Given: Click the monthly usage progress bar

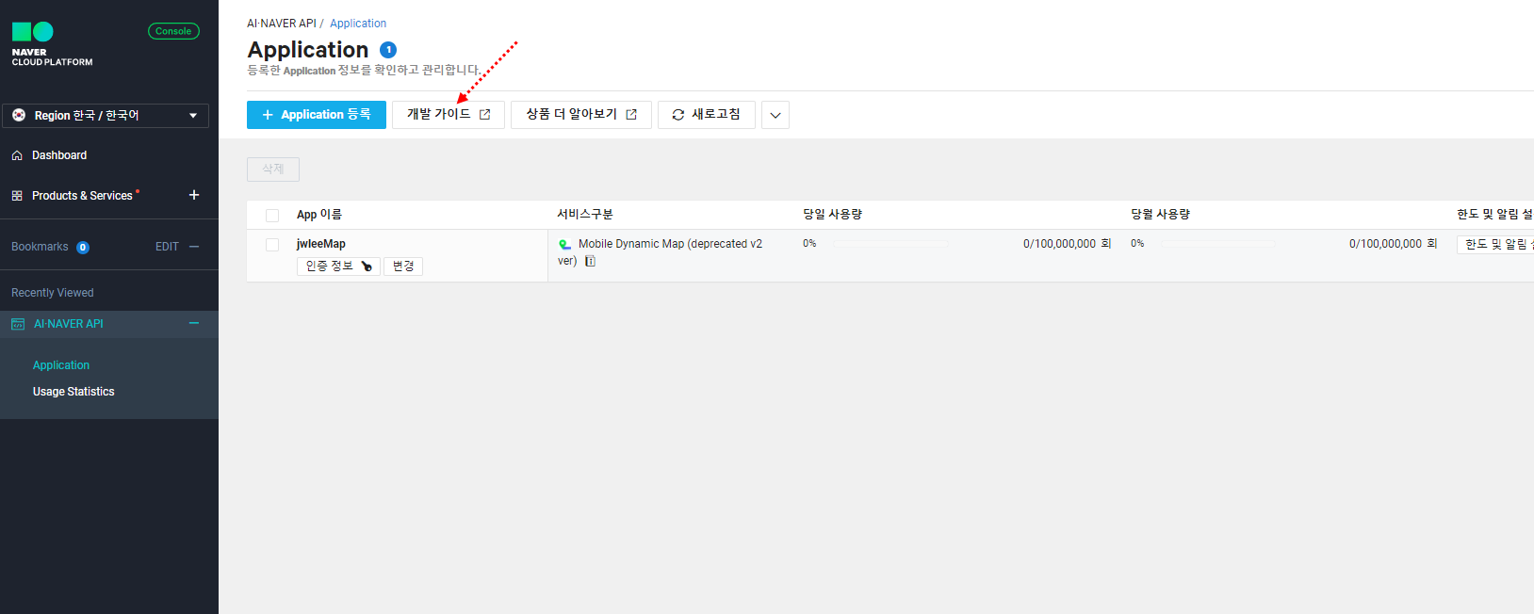Looking at the screenshot, I should point(1218,244).
